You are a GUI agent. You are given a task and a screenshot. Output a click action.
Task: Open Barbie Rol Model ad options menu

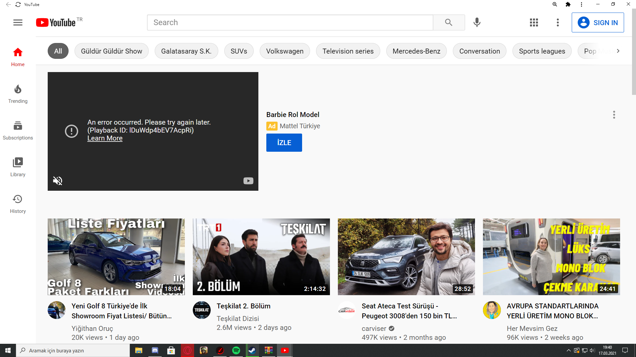tap(614, 115)
